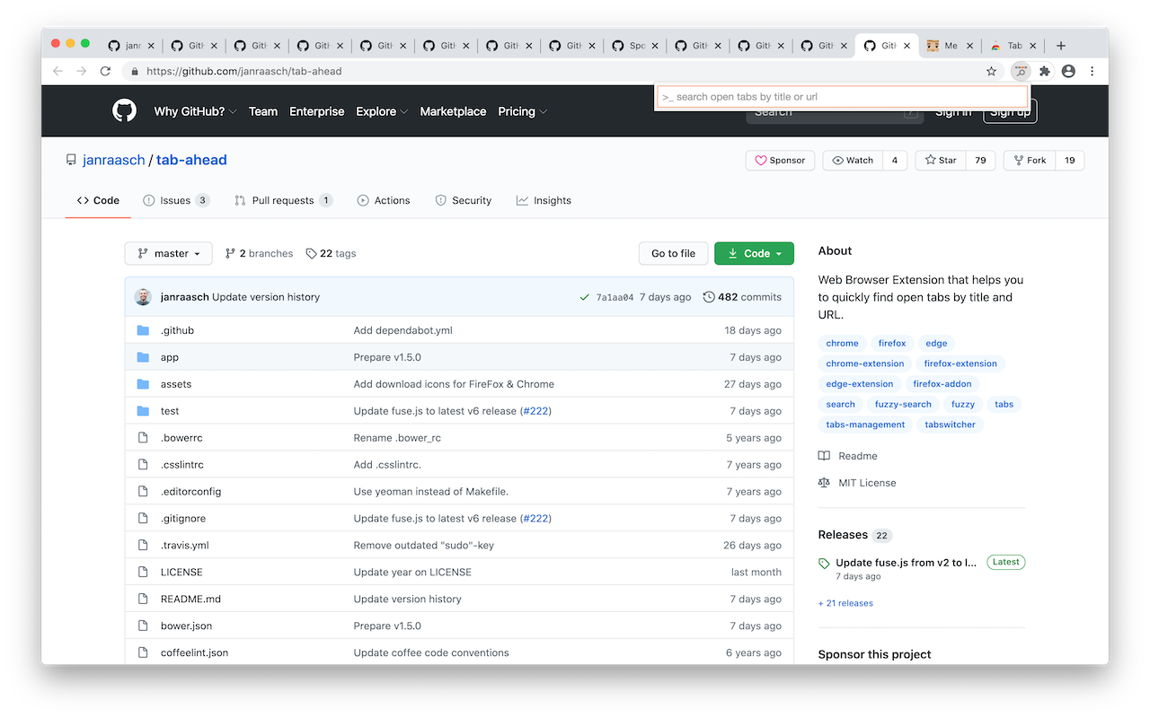Click the lock icon in the address bar
The width and height of the screenshot is (1150, 718).
135,71
